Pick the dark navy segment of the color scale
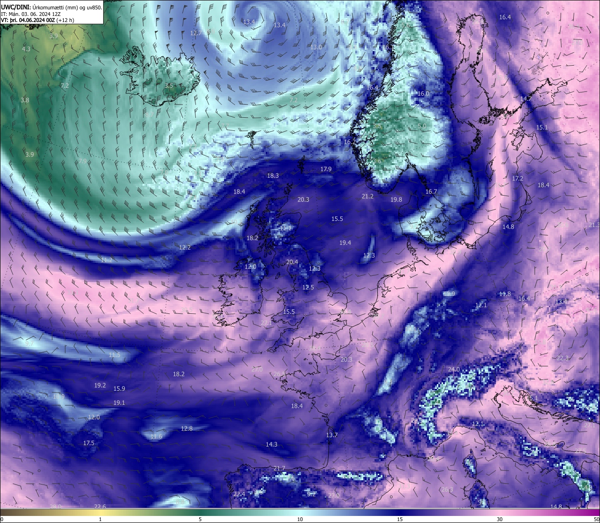 tap(400, 512)
